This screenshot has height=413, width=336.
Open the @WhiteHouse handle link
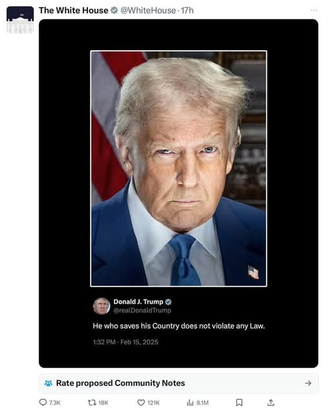(x=148, y=10)
